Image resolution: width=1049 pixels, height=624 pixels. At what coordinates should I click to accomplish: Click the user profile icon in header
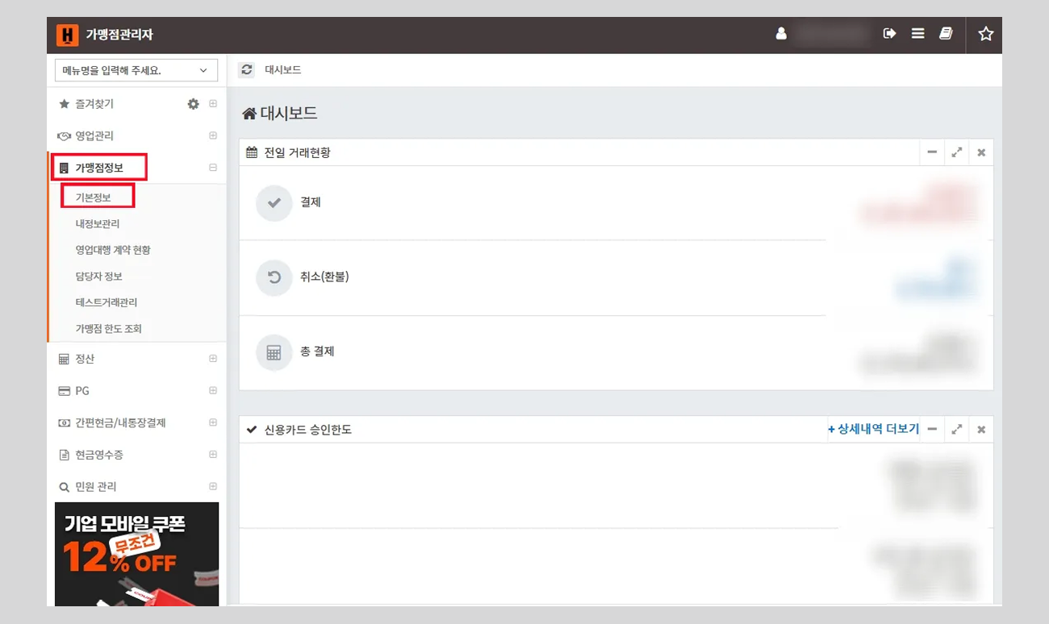[780, 34]
